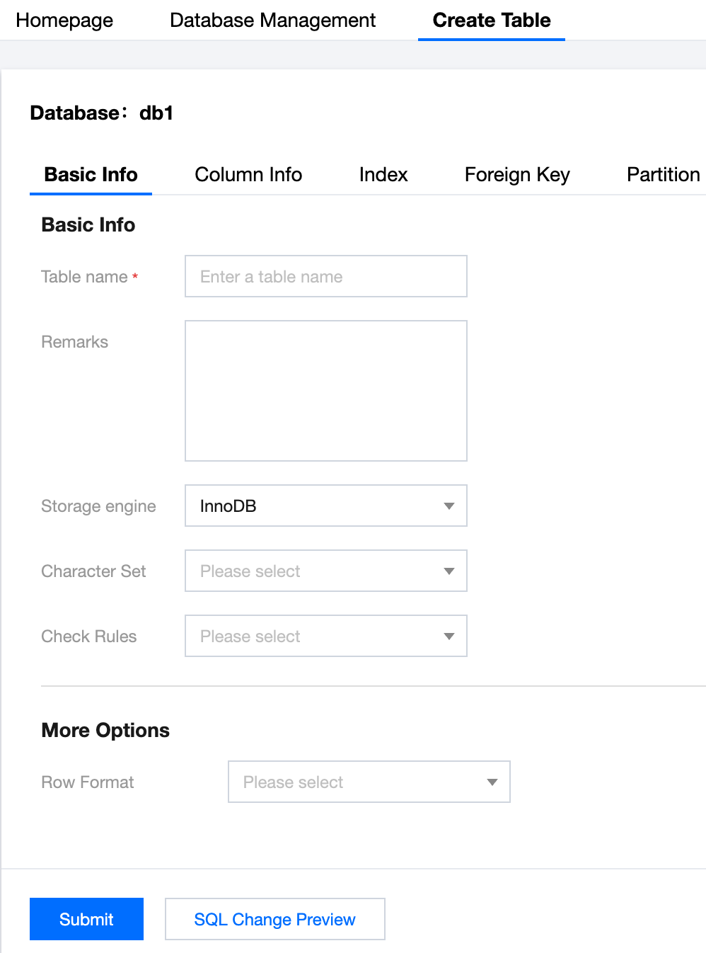Screen dimensions: 706x953
Task: Select the Create Table tab
Action: 491,21
